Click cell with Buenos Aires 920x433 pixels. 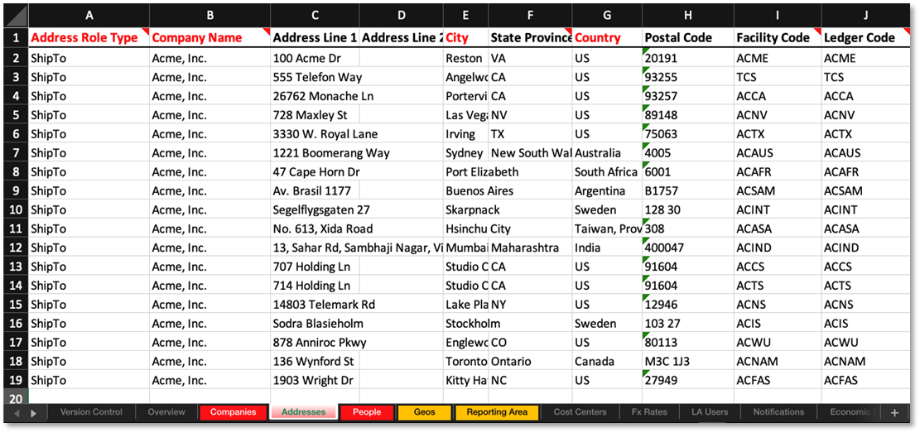coord(466,190)
